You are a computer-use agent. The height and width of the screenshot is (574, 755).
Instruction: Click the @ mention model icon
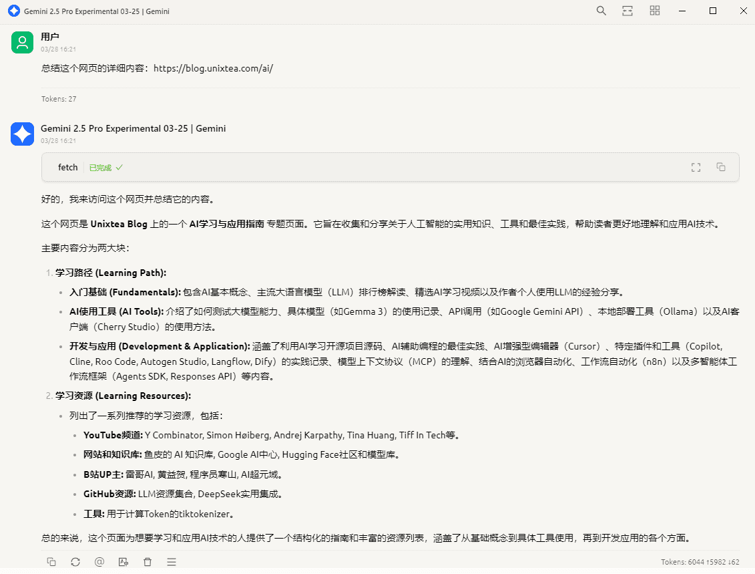[x=99, y=562]
